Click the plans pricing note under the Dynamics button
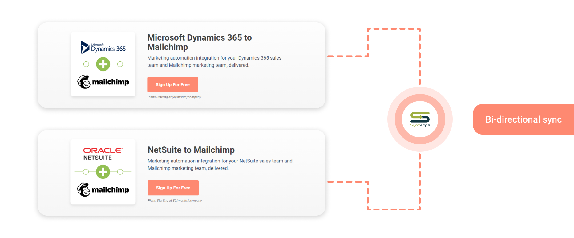 point(174,97)
